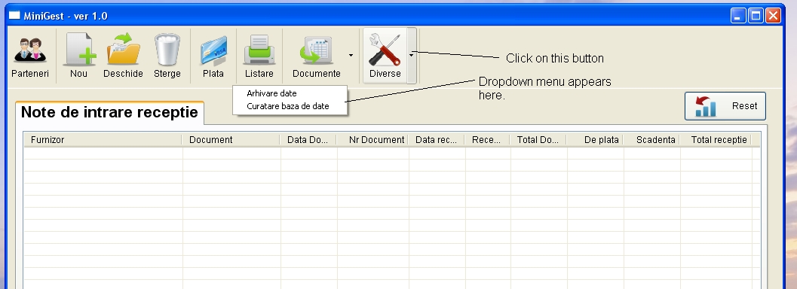
Task: Click the Data rec... column header
Action: pyautogui.click(x=437, y=140)
